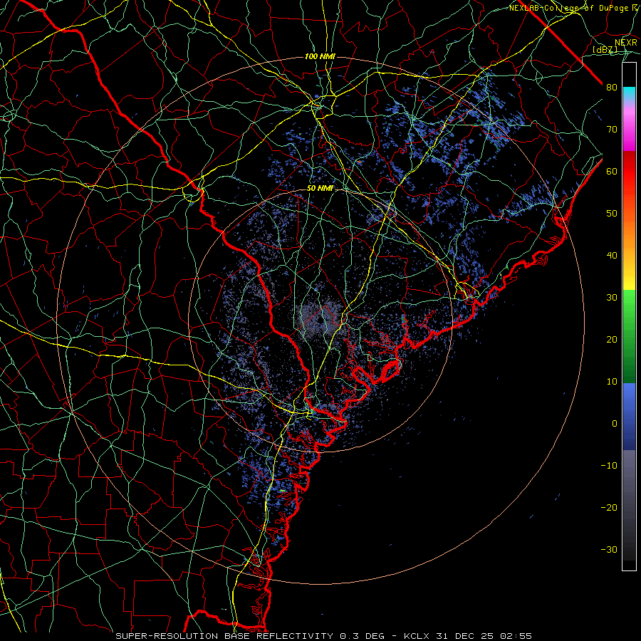
Task: Click the 20 value on the dBZ scale
Action: [612, 339]
